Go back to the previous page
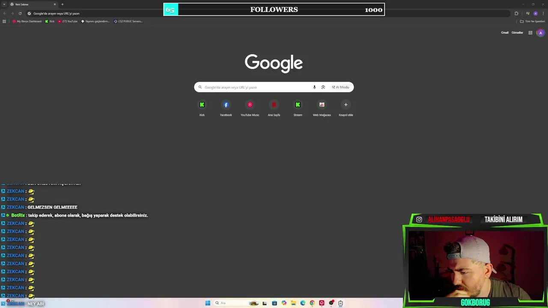 click(x=5, y=13)
